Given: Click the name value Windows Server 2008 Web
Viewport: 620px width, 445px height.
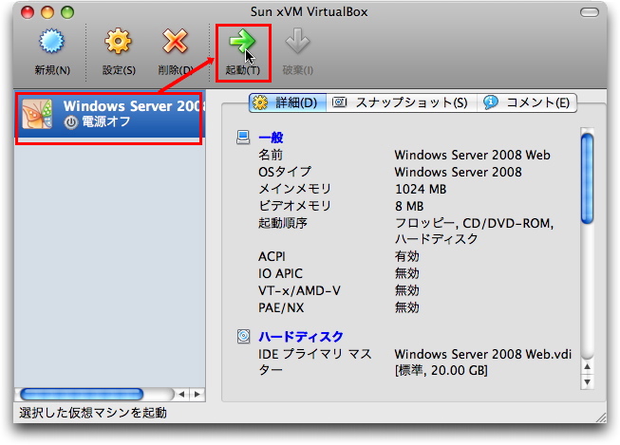Looking at the screenshot, I should pos(472,155).
